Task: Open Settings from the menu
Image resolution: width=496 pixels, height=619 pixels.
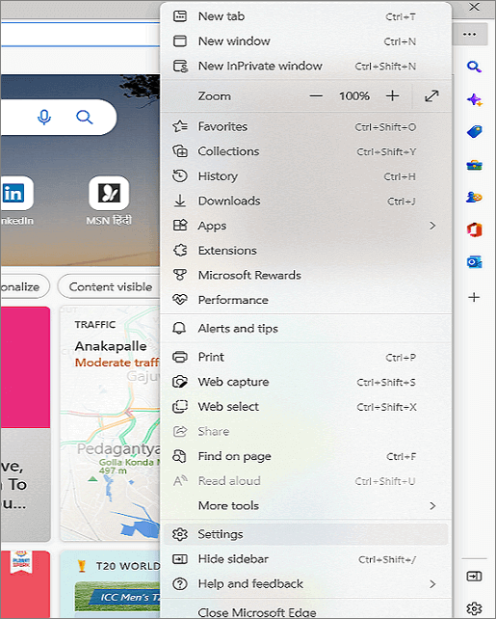Action: [305, 534]
